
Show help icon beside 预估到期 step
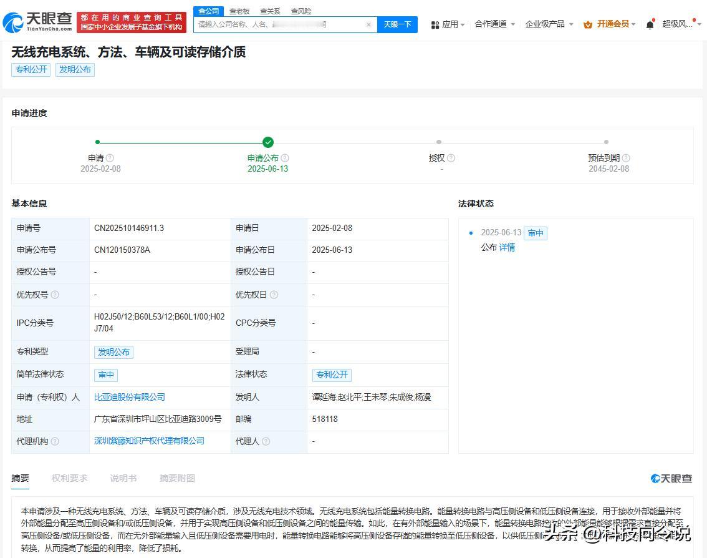(626, 158)
